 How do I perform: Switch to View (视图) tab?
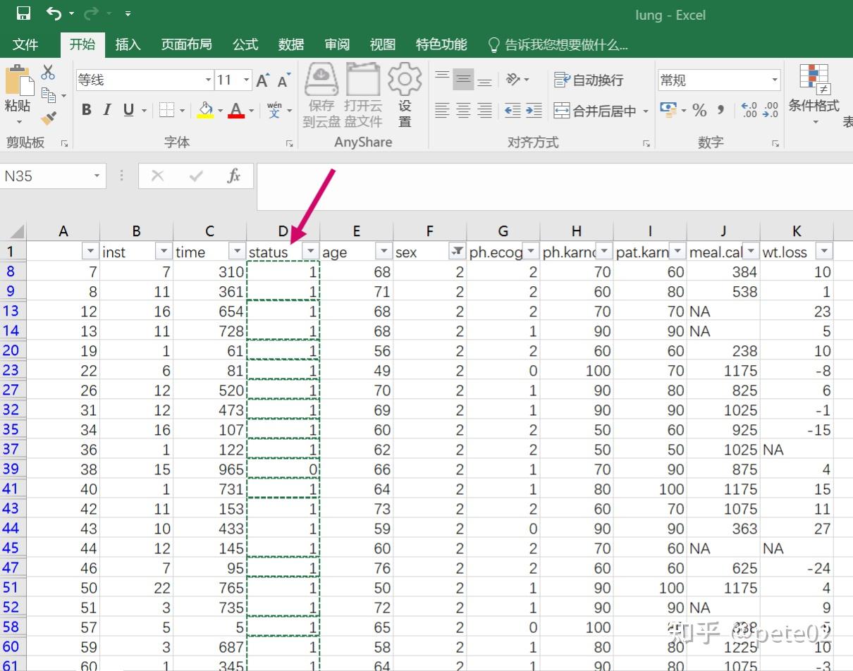(382, 44)
